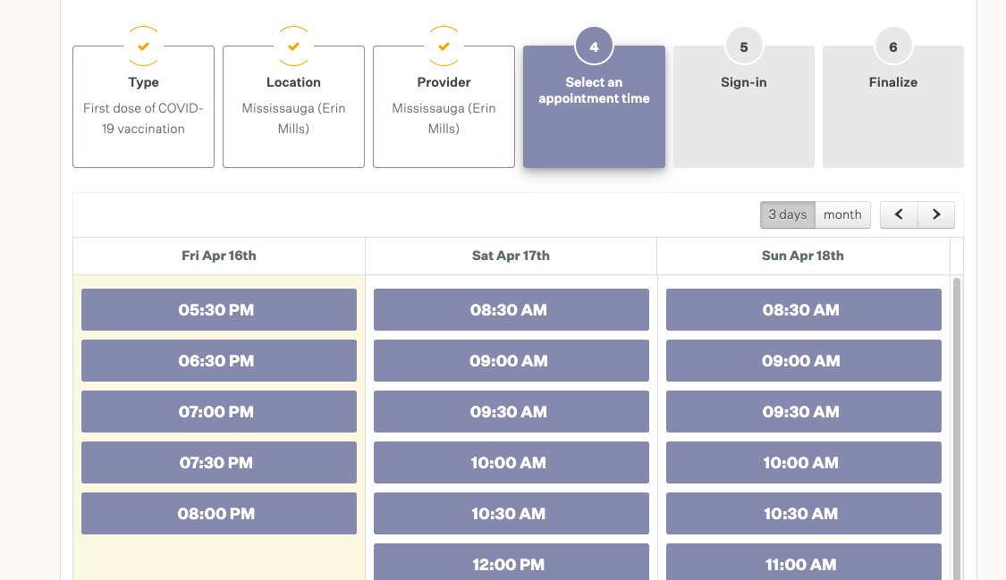
Task: Book the 05:30 PM slot on Friday
Action: [218, 309]
